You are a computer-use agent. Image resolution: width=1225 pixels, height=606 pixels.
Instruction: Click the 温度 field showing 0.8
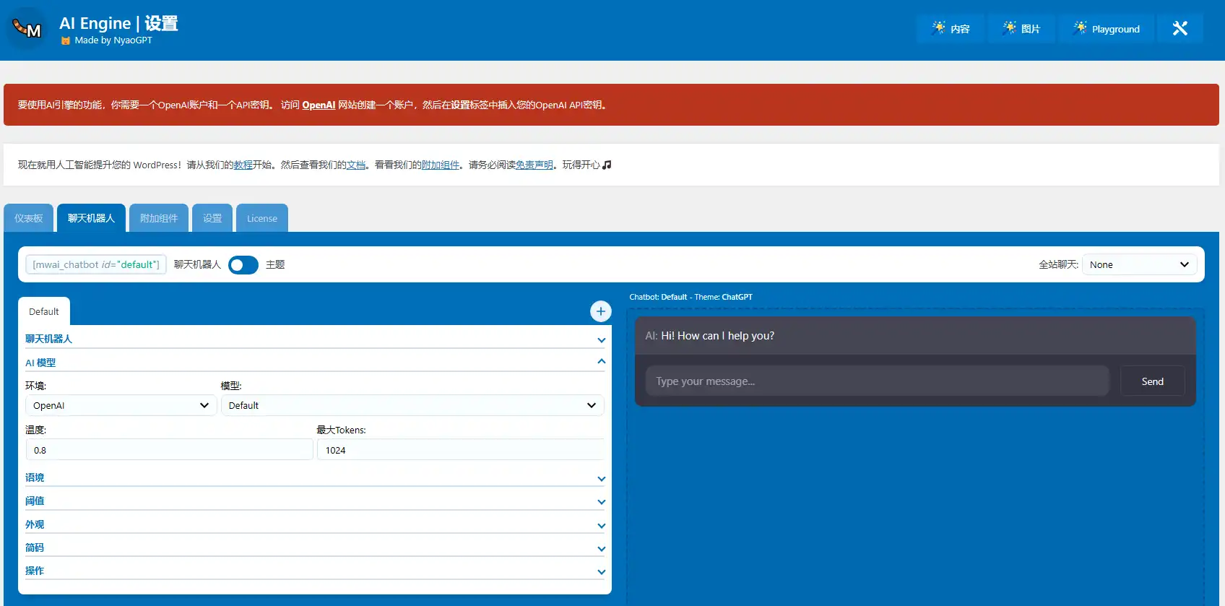click(169, 450)
